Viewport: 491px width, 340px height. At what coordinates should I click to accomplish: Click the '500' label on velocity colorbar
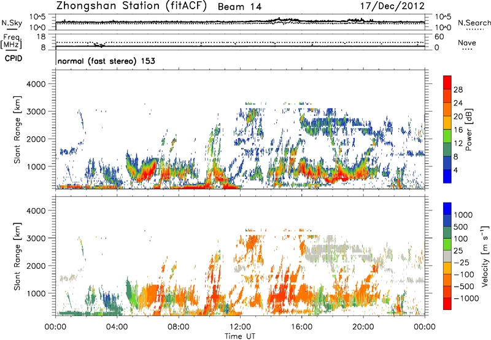point(461,226)
